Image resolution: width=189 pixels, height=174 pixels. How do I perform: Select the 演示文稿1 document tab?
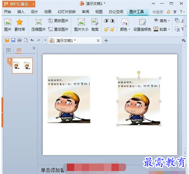75,41
